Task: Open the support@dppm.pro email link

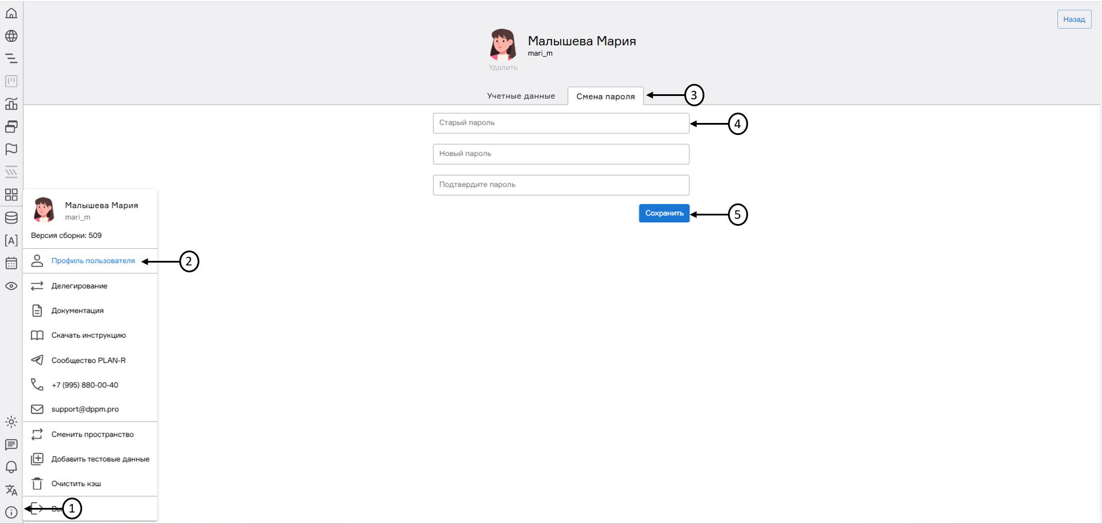Action: point(84,409)
